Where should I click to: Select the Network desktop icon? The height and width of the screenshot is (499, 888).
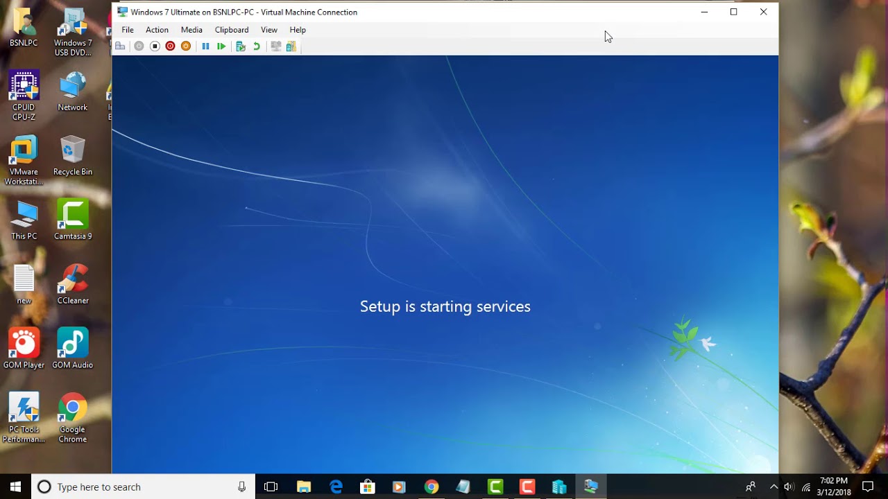(x=73, y=91)
